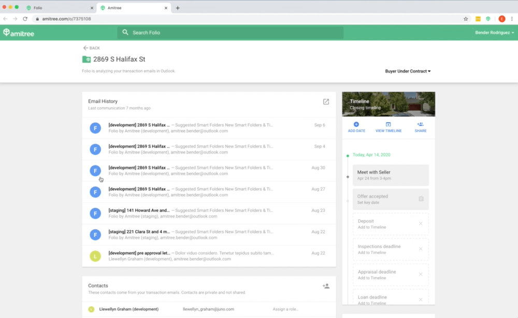Open the Aug 27 email from Folio

(209, 192)
